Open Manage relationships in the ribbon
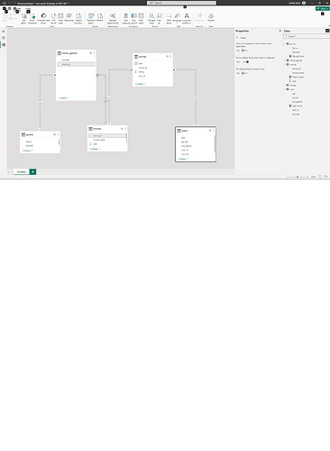This screenshot has width=330, height=451. [x=113, y=18]
